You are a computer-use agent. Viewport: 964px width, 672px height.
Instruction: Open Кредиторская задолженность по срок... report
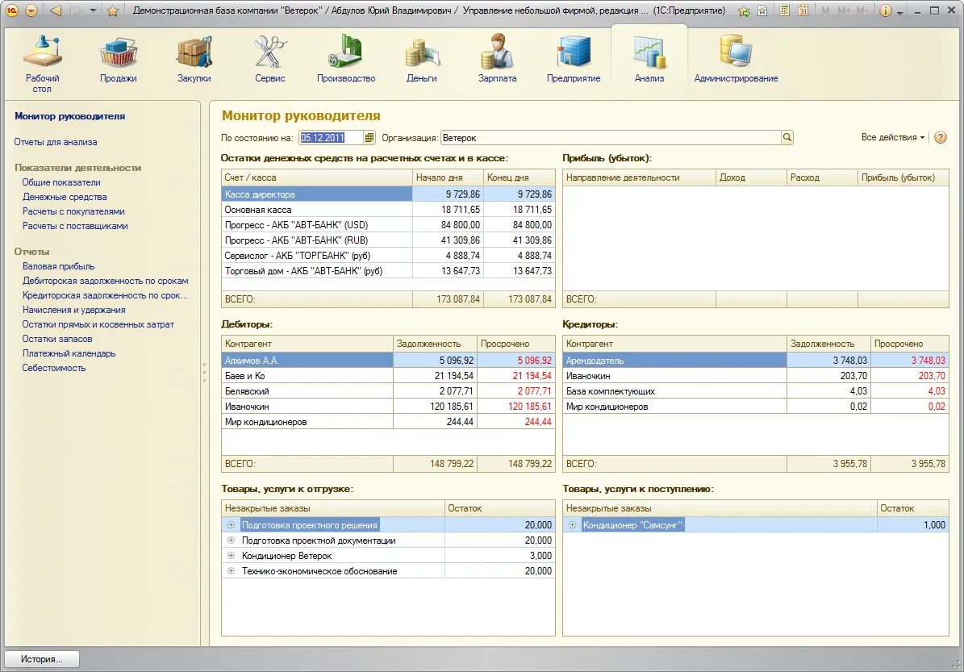[x=105, y=296]
